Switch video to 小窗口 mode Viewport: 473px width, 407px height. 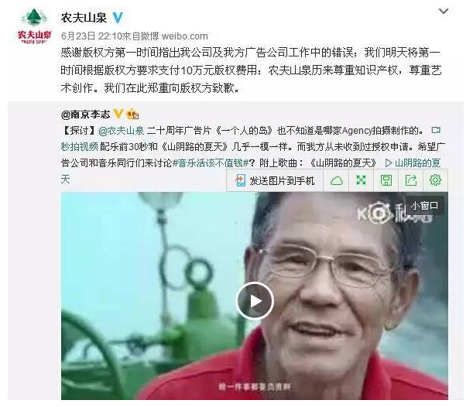pos(424,206)
